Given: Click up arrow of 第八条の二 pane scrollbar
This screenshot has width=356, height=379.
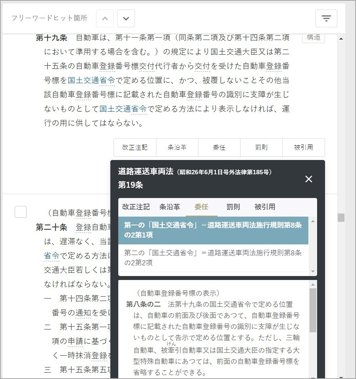Looking at the screenshot, I should coord(313,284).
